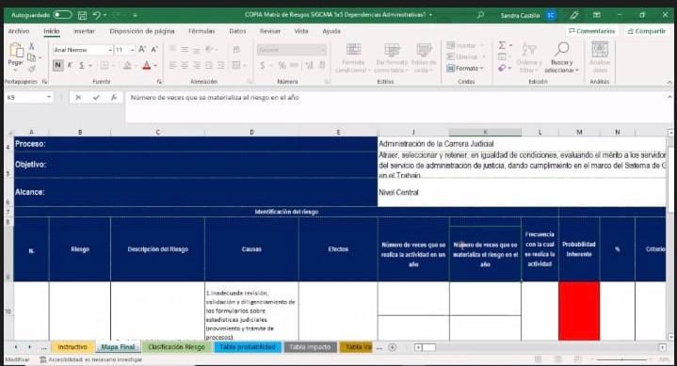
Task: Click the red Probabilidad Inherente cell
Action: point(579,310)
